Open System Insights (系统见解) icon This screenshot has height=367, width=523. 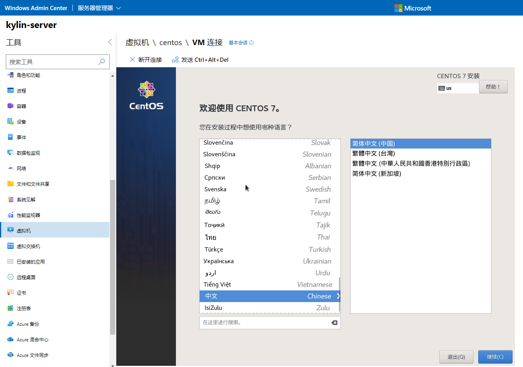11,199
